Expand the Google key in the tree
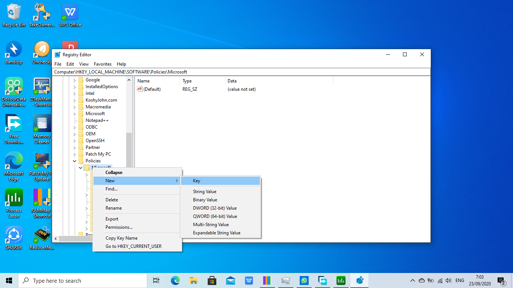This screenshot has height=288, width=513. pyautogui.click(x=74, y=80)
